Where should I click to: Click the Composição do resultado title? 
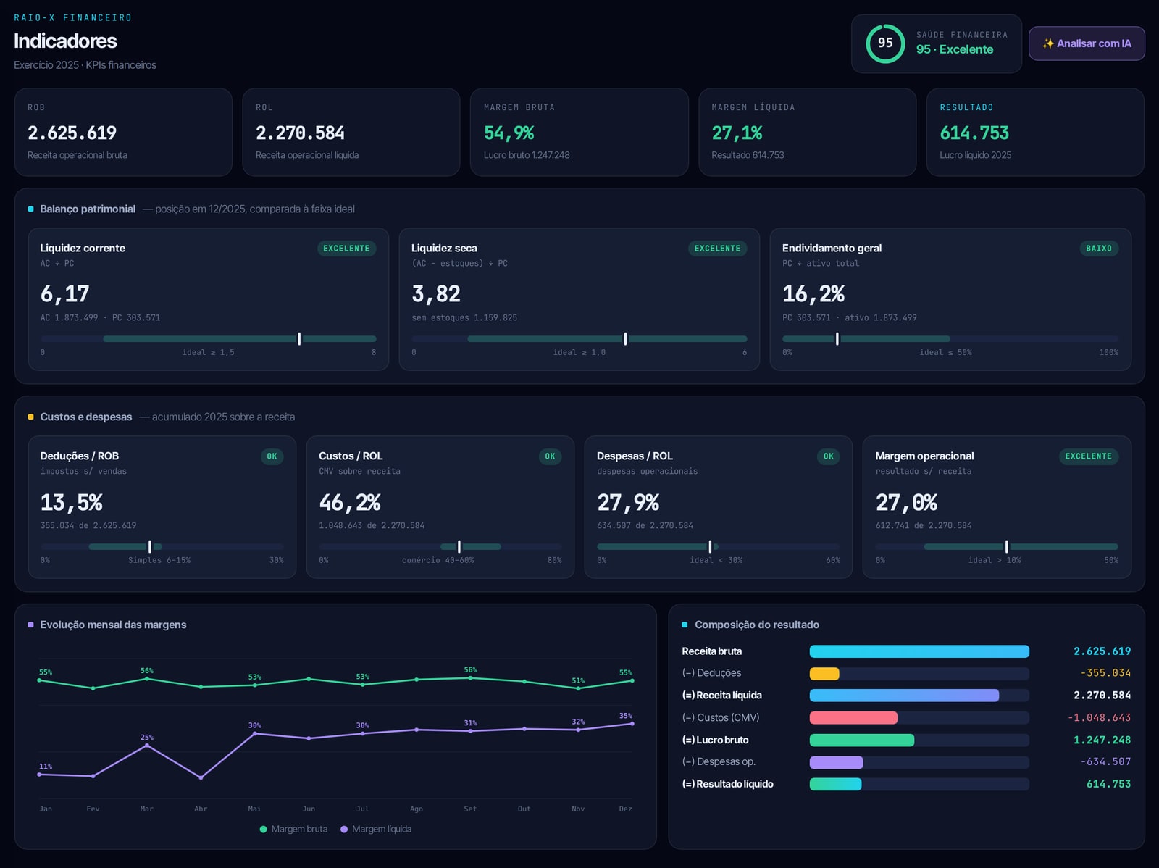coord(757,625)
